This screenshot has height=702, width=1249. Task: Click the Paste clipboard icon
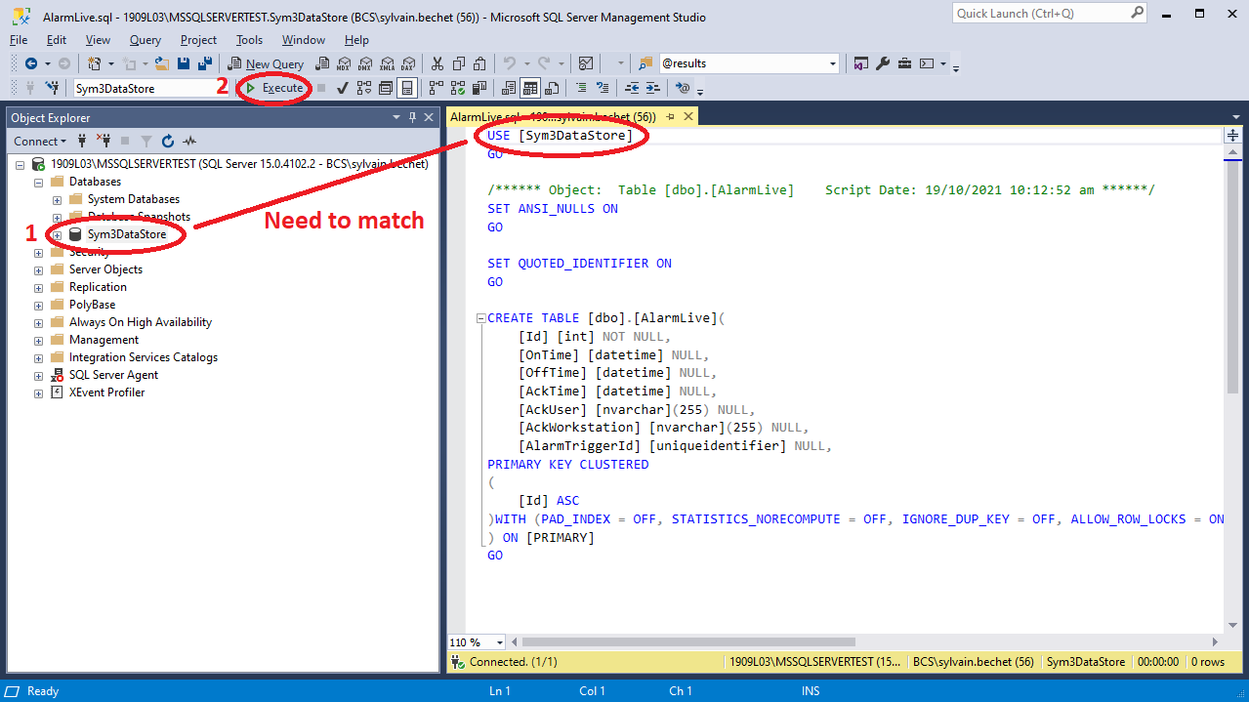479,63
